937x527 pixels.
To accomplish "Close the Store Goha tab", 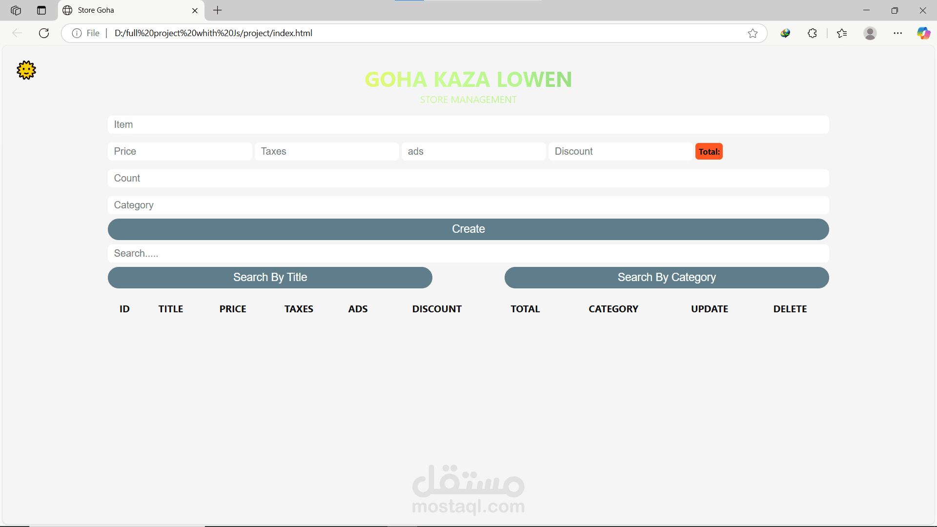I will click(195, 10).
